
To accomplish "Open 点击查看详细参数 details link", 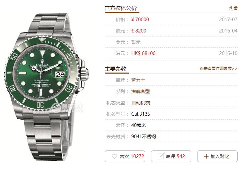I will pos(218,69).
